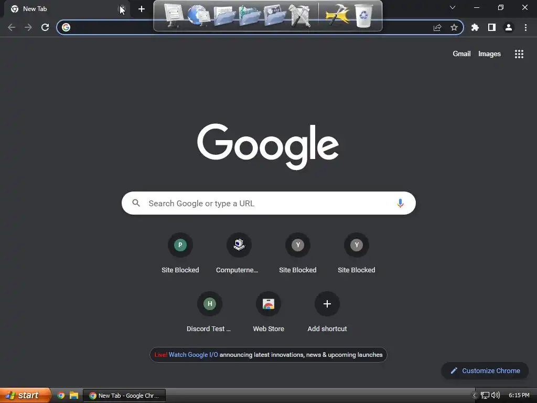
Task: Open the tab search chevron
Action: click(x=453, y=7)
